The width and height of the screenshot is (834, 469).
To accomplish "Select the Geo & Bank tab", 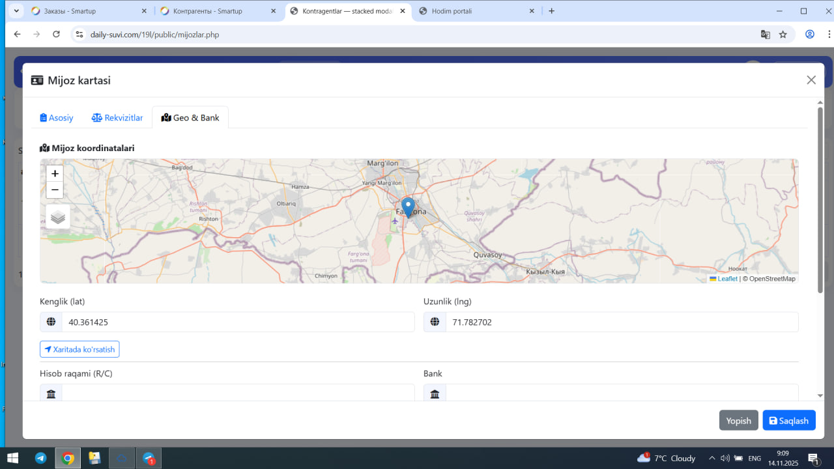I will click(190, 118).
